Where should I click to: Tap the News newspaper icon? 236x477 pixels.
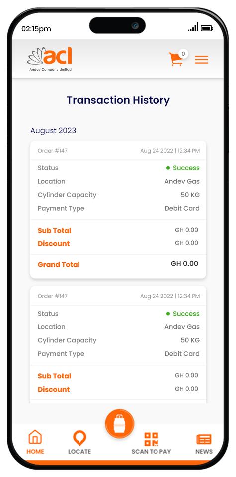pyautogui.click(x=204, y=439)
